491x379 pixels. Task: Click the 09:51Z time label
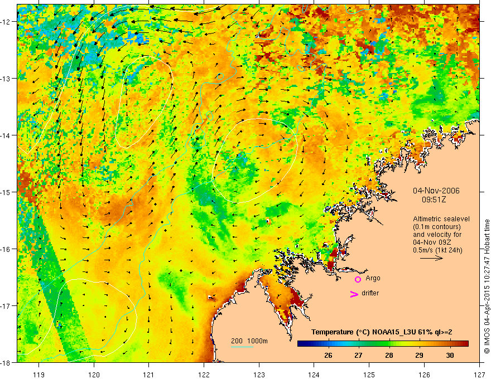434,200
